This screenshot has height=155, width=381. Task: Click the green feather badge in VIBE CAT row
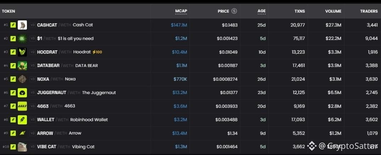point(13,147)
